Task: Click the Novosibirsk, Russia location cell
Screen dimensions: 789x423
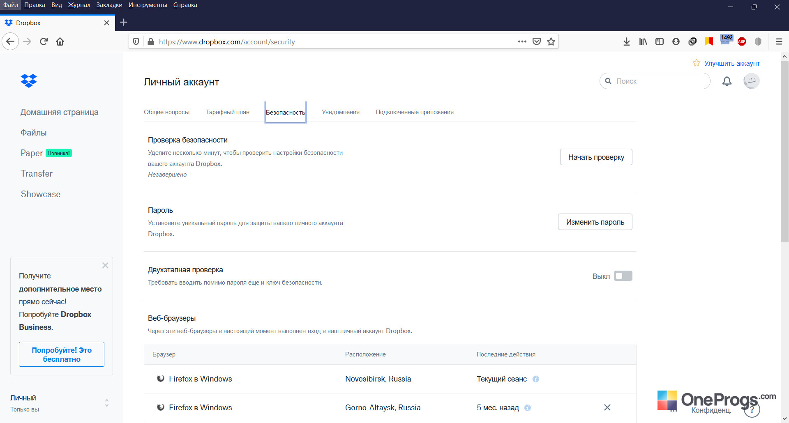Action: [378, 379]
